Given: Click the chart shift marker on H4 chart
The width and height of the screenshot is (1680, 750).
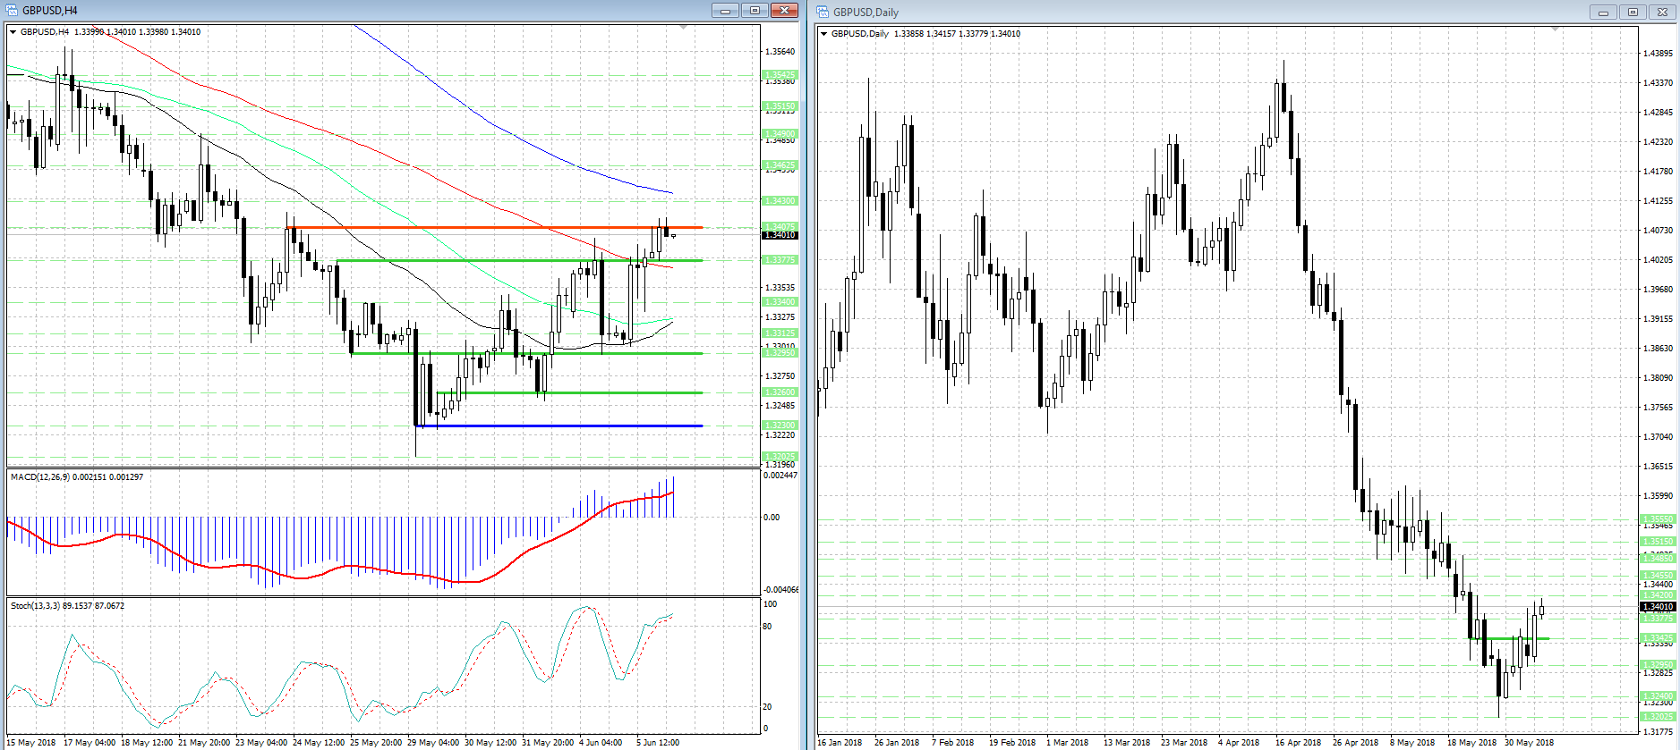Looking at the screenshot, I should pyautogui.click(x=684, y=28).
